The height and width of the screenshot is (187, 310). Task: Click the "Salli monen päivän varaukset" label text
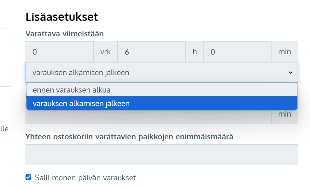coord(85,178)
